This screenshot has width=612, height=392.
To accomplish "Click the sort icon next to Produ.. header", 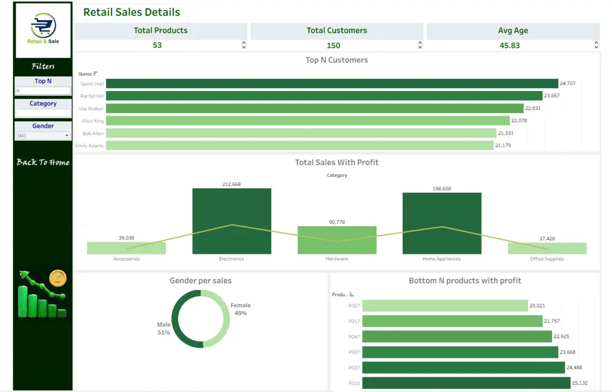I will coord(352,294).
